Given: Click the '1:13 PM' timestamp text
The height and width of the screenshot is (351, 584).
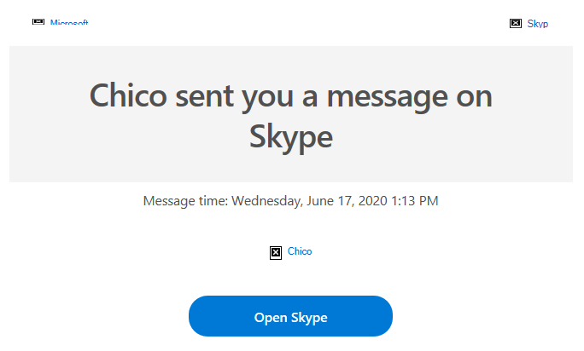Looking at the screenshot, I should point(412,202).
